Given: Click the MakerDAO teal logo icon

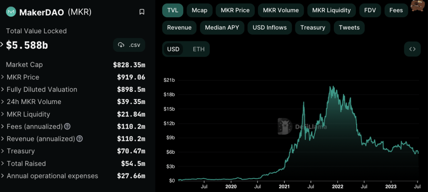Looking at the screenshot, I should coord(11,12).
